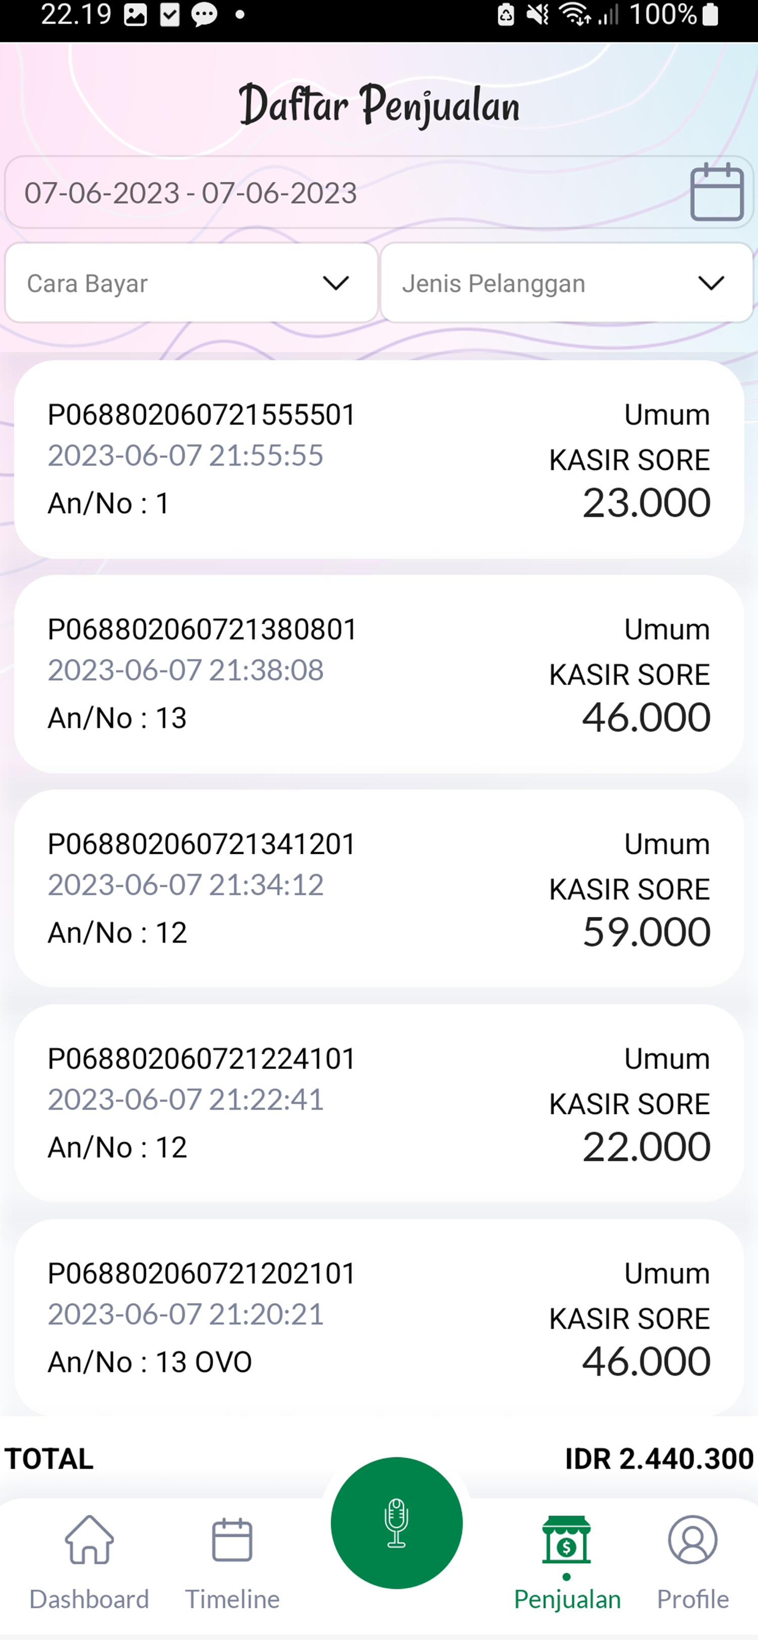Open sale made at 21:34:12

pos(379,888)
